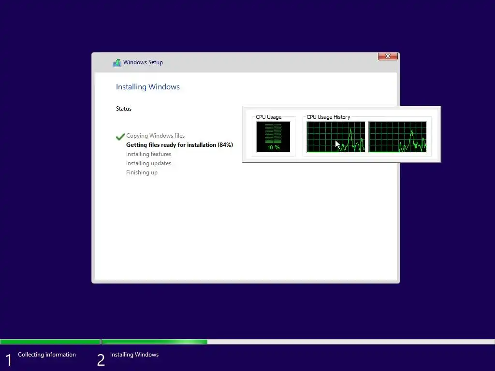Close the Windows Setup dialog
The image size is (495, 371).
[x=388, y=56]
